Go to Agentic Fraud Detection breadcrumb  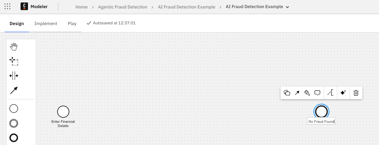[123, 7]
